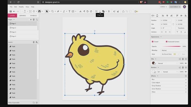Select the Text tool
Screen dimensions: 191x107
pyautogui.click(x=69, y=11)
